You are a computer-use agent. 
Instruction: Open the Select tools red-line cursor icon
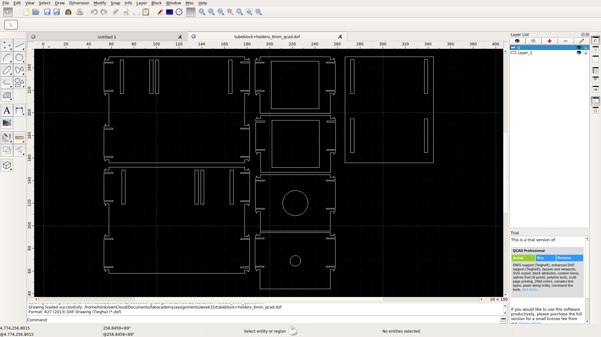[19, 150]
